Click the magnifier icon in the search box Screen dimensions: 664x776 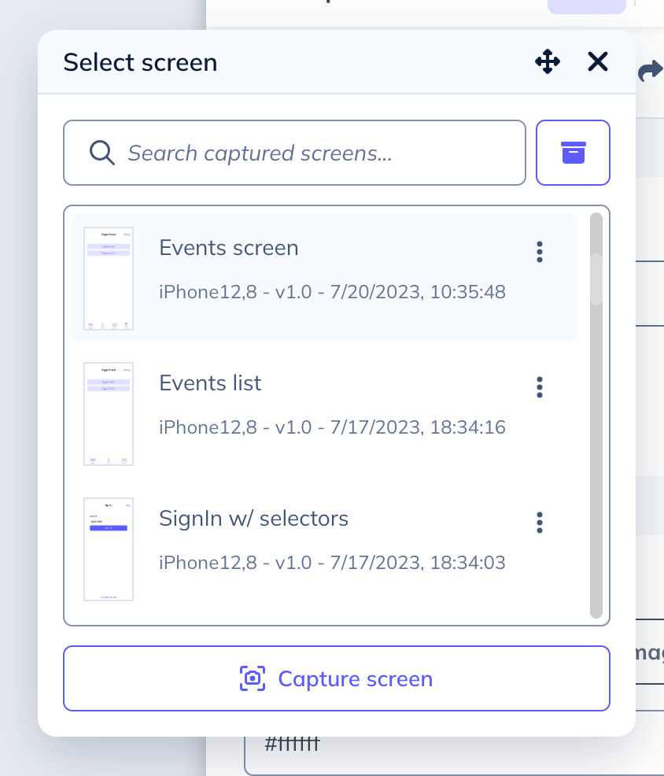pyautogui.click(x=102, y=152)
